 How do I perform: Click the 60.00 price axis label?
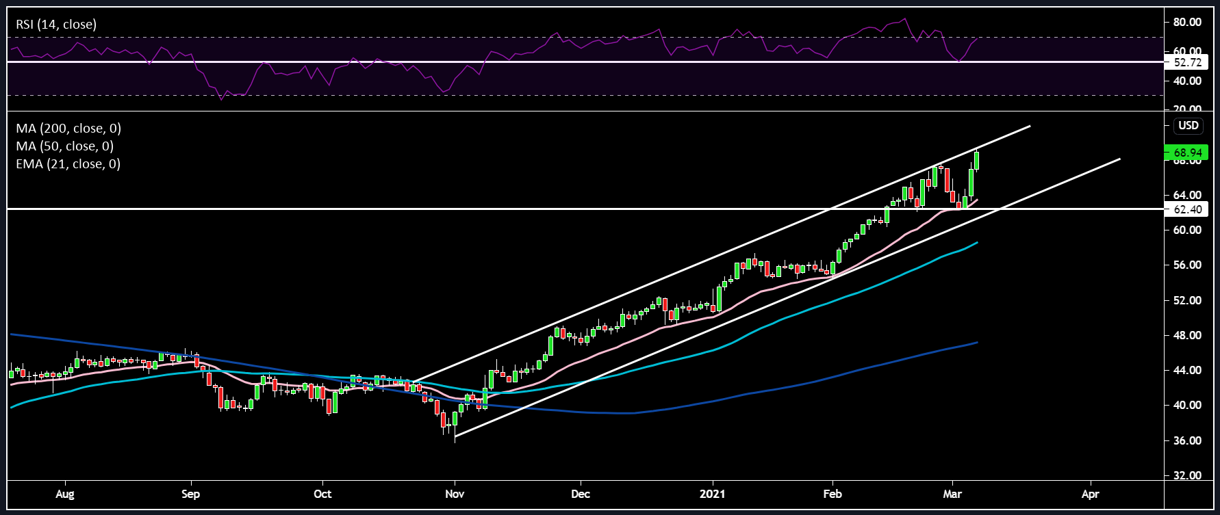[x=1187, y=230]
